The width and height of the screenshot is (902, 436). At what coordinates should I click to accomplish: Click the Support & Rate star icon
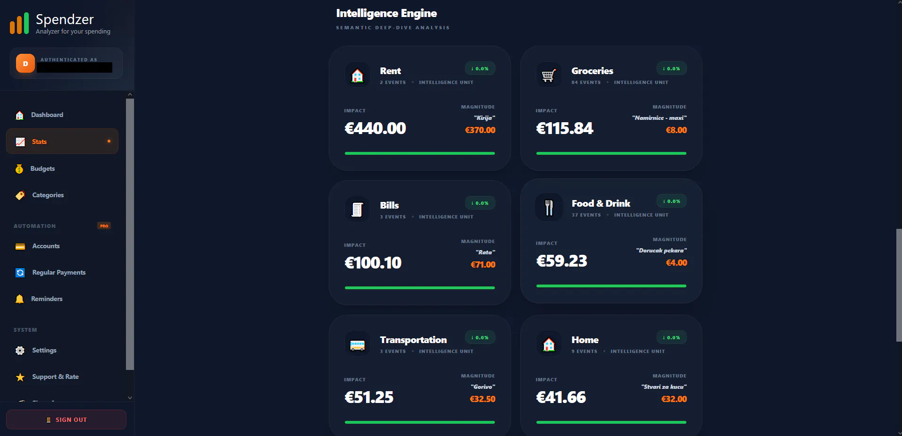(x=20, y=377)
